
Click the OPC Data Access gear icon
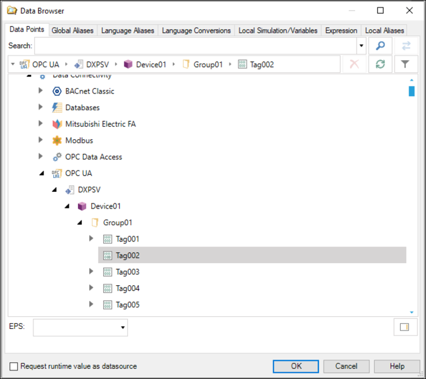click(x=57, y=157)
